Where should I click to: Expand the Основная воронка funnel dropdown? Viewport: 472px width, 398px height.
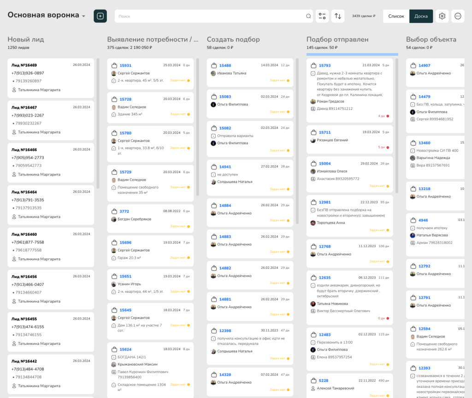click(83, 16)
